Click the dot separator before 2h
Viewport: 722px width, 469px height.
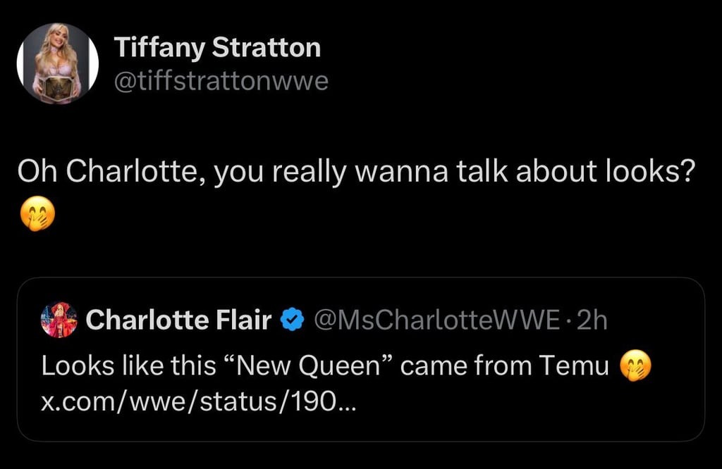click(x=570, y=320)
